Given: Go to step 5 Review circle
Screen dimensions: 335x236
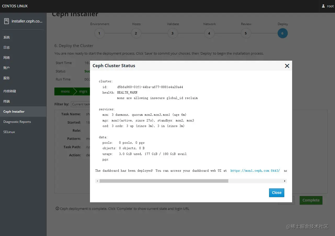Looking at the screenshot, I should click(246, 33).
